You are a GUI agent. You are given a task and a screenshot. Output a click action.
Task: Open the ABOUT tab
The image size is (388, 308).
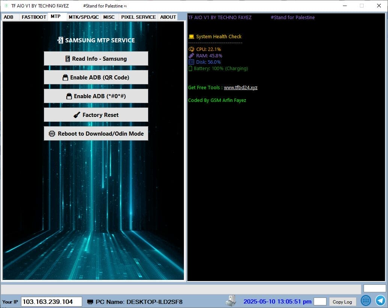click(168, 17)
